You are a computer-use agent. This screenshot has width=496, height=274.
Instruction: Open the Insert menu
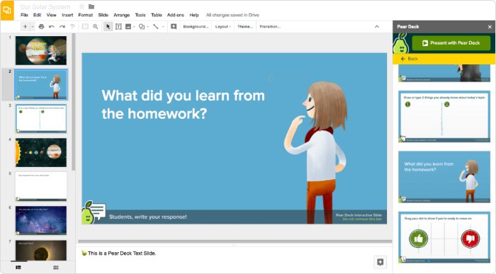(67, 15)
